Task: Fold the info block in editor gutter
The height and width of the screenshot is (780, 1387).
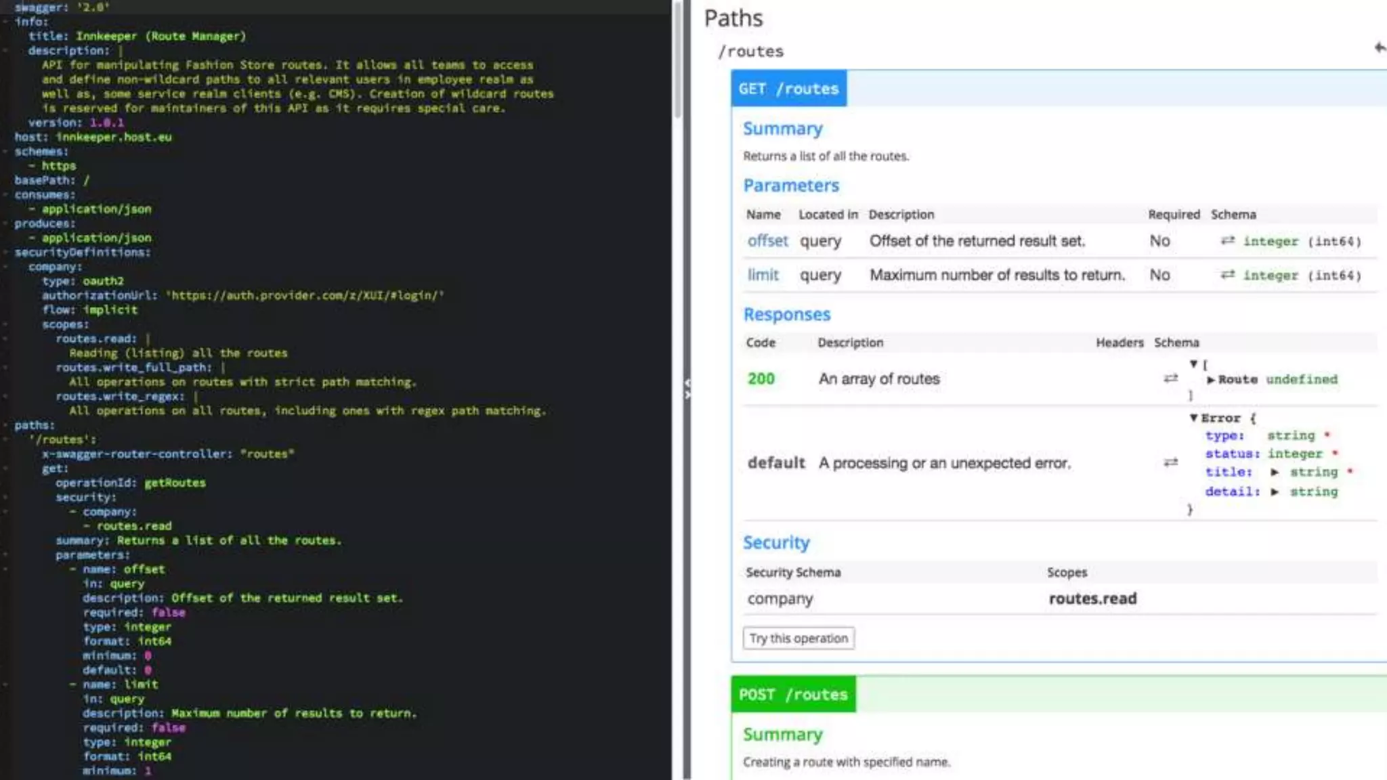Action: (5, 22)
